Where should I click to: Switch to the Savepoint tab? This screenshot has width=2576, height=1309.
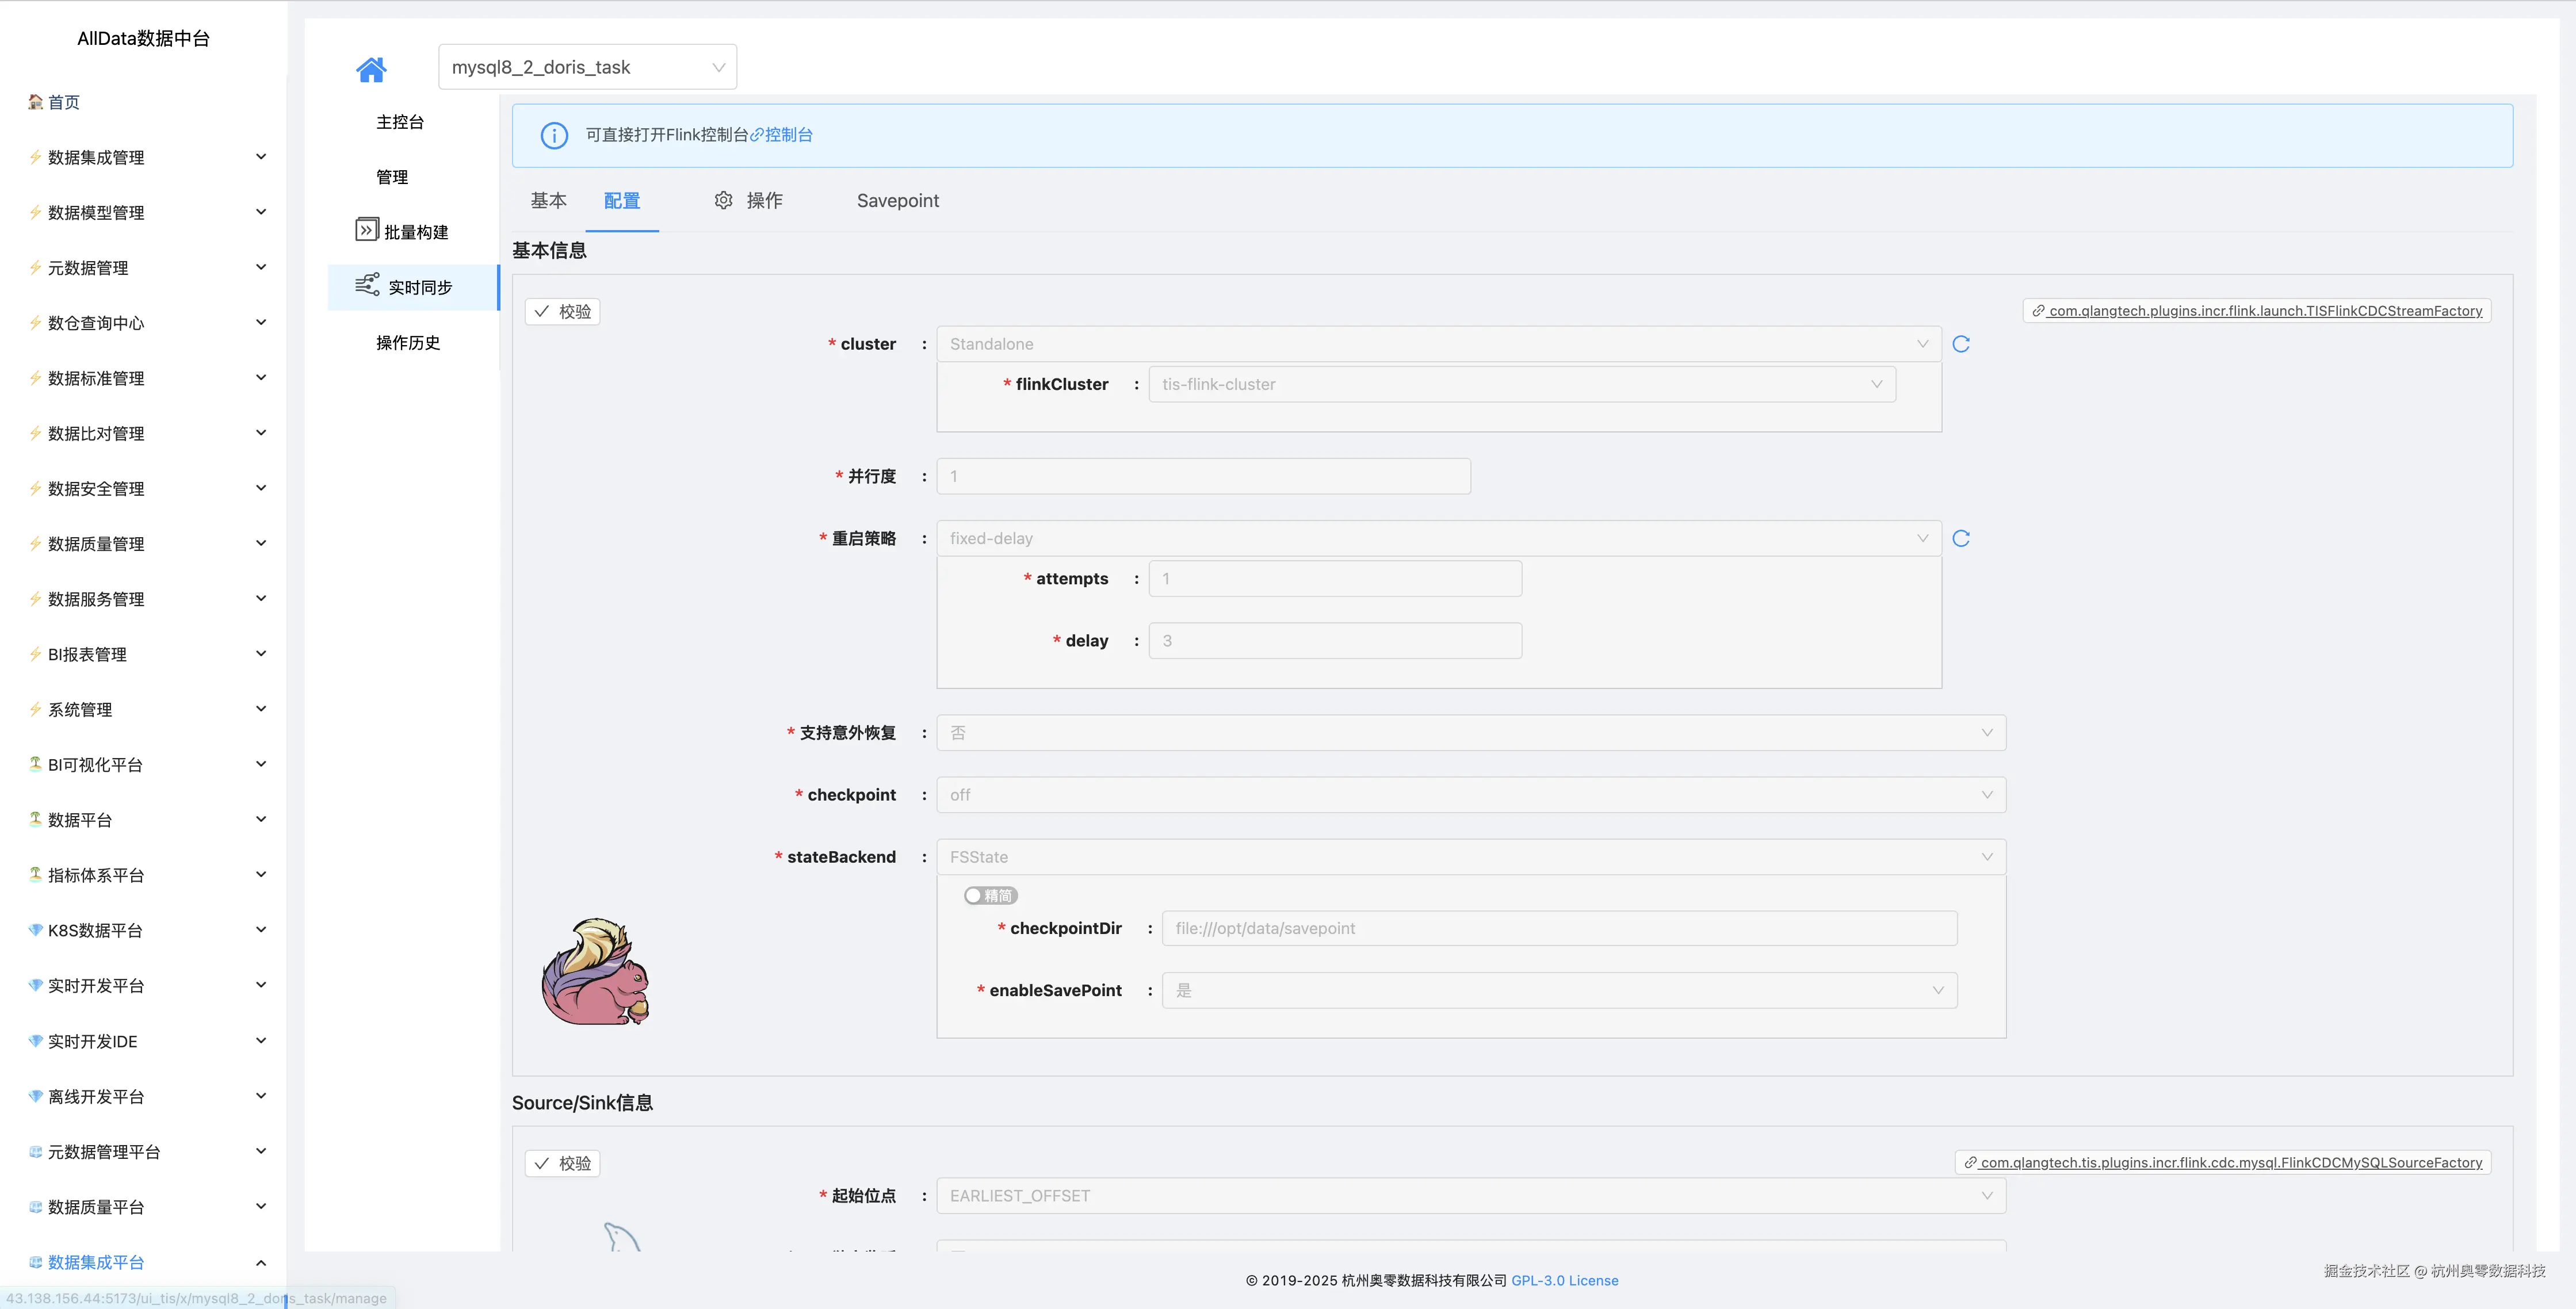point(897,200)
